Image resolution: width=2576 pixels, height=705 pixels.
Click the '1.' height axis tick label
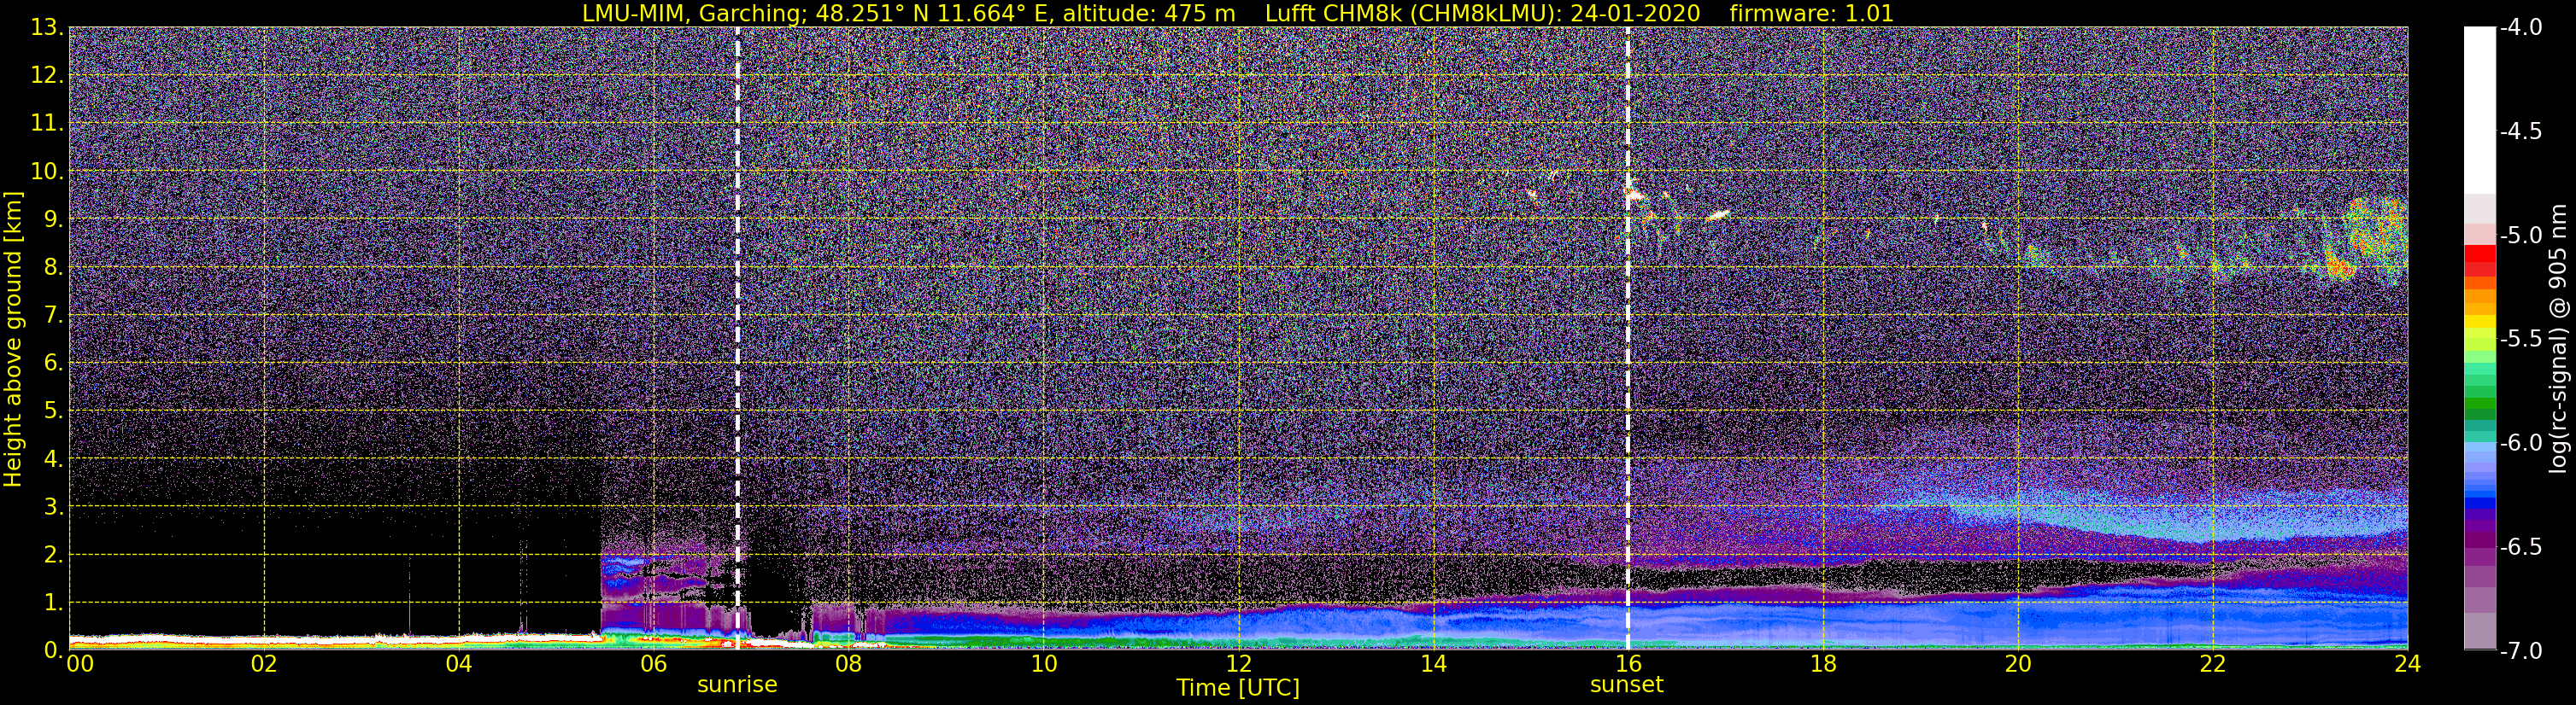coord(53,603)
